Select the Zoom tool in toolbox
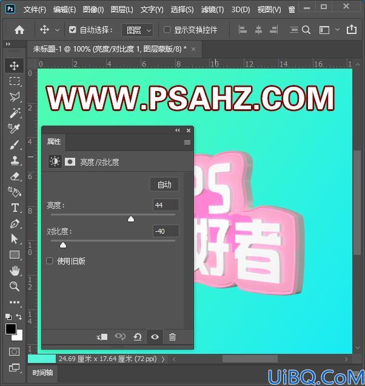 point(15,286)
